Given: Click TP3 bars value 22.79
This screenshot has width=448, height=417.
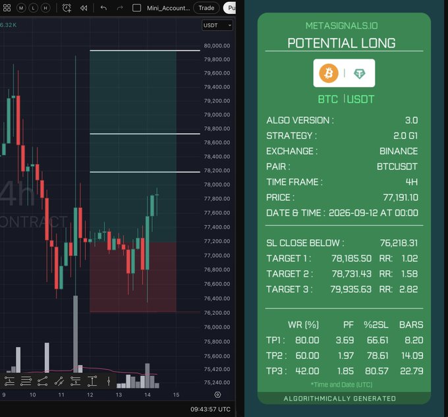Looking at the screenshot, I should pyautogui.click(x=411, y=371).
